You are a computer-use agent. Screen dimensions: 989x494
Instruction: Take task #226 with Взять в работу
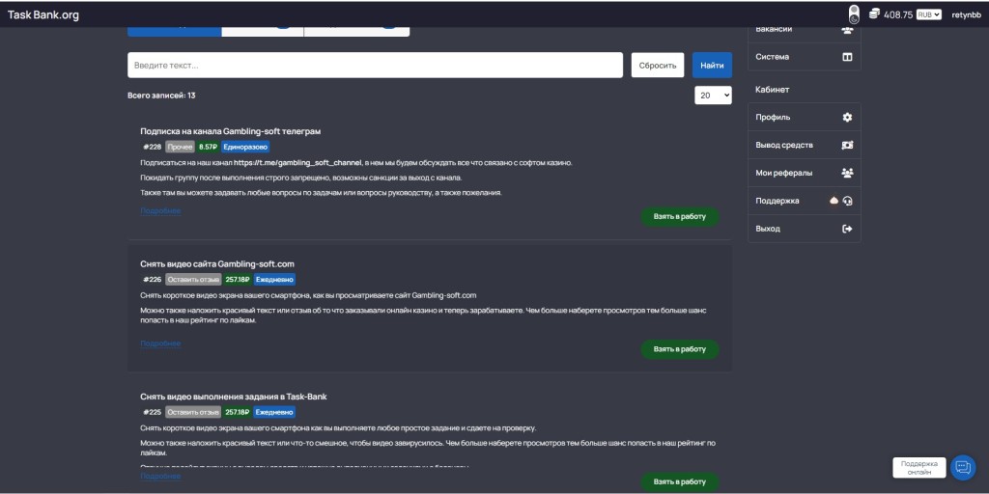click(x=680, y=349)
